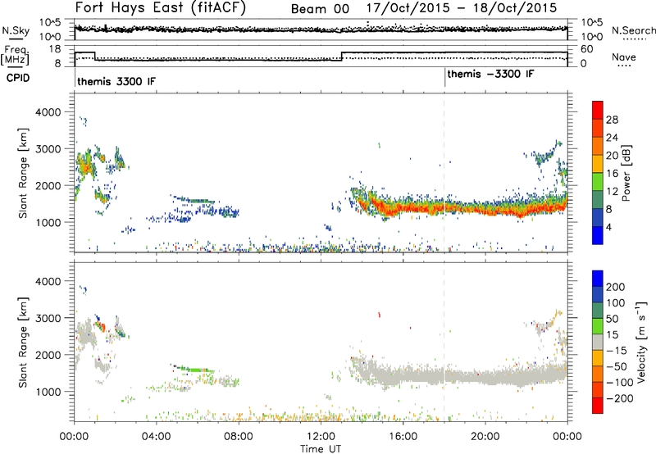Click the strong red backscatter band near 20:00 in the power panel
The width and height of the screenshot is (656, 454).
pyautogui.click(x=485, y=208)
